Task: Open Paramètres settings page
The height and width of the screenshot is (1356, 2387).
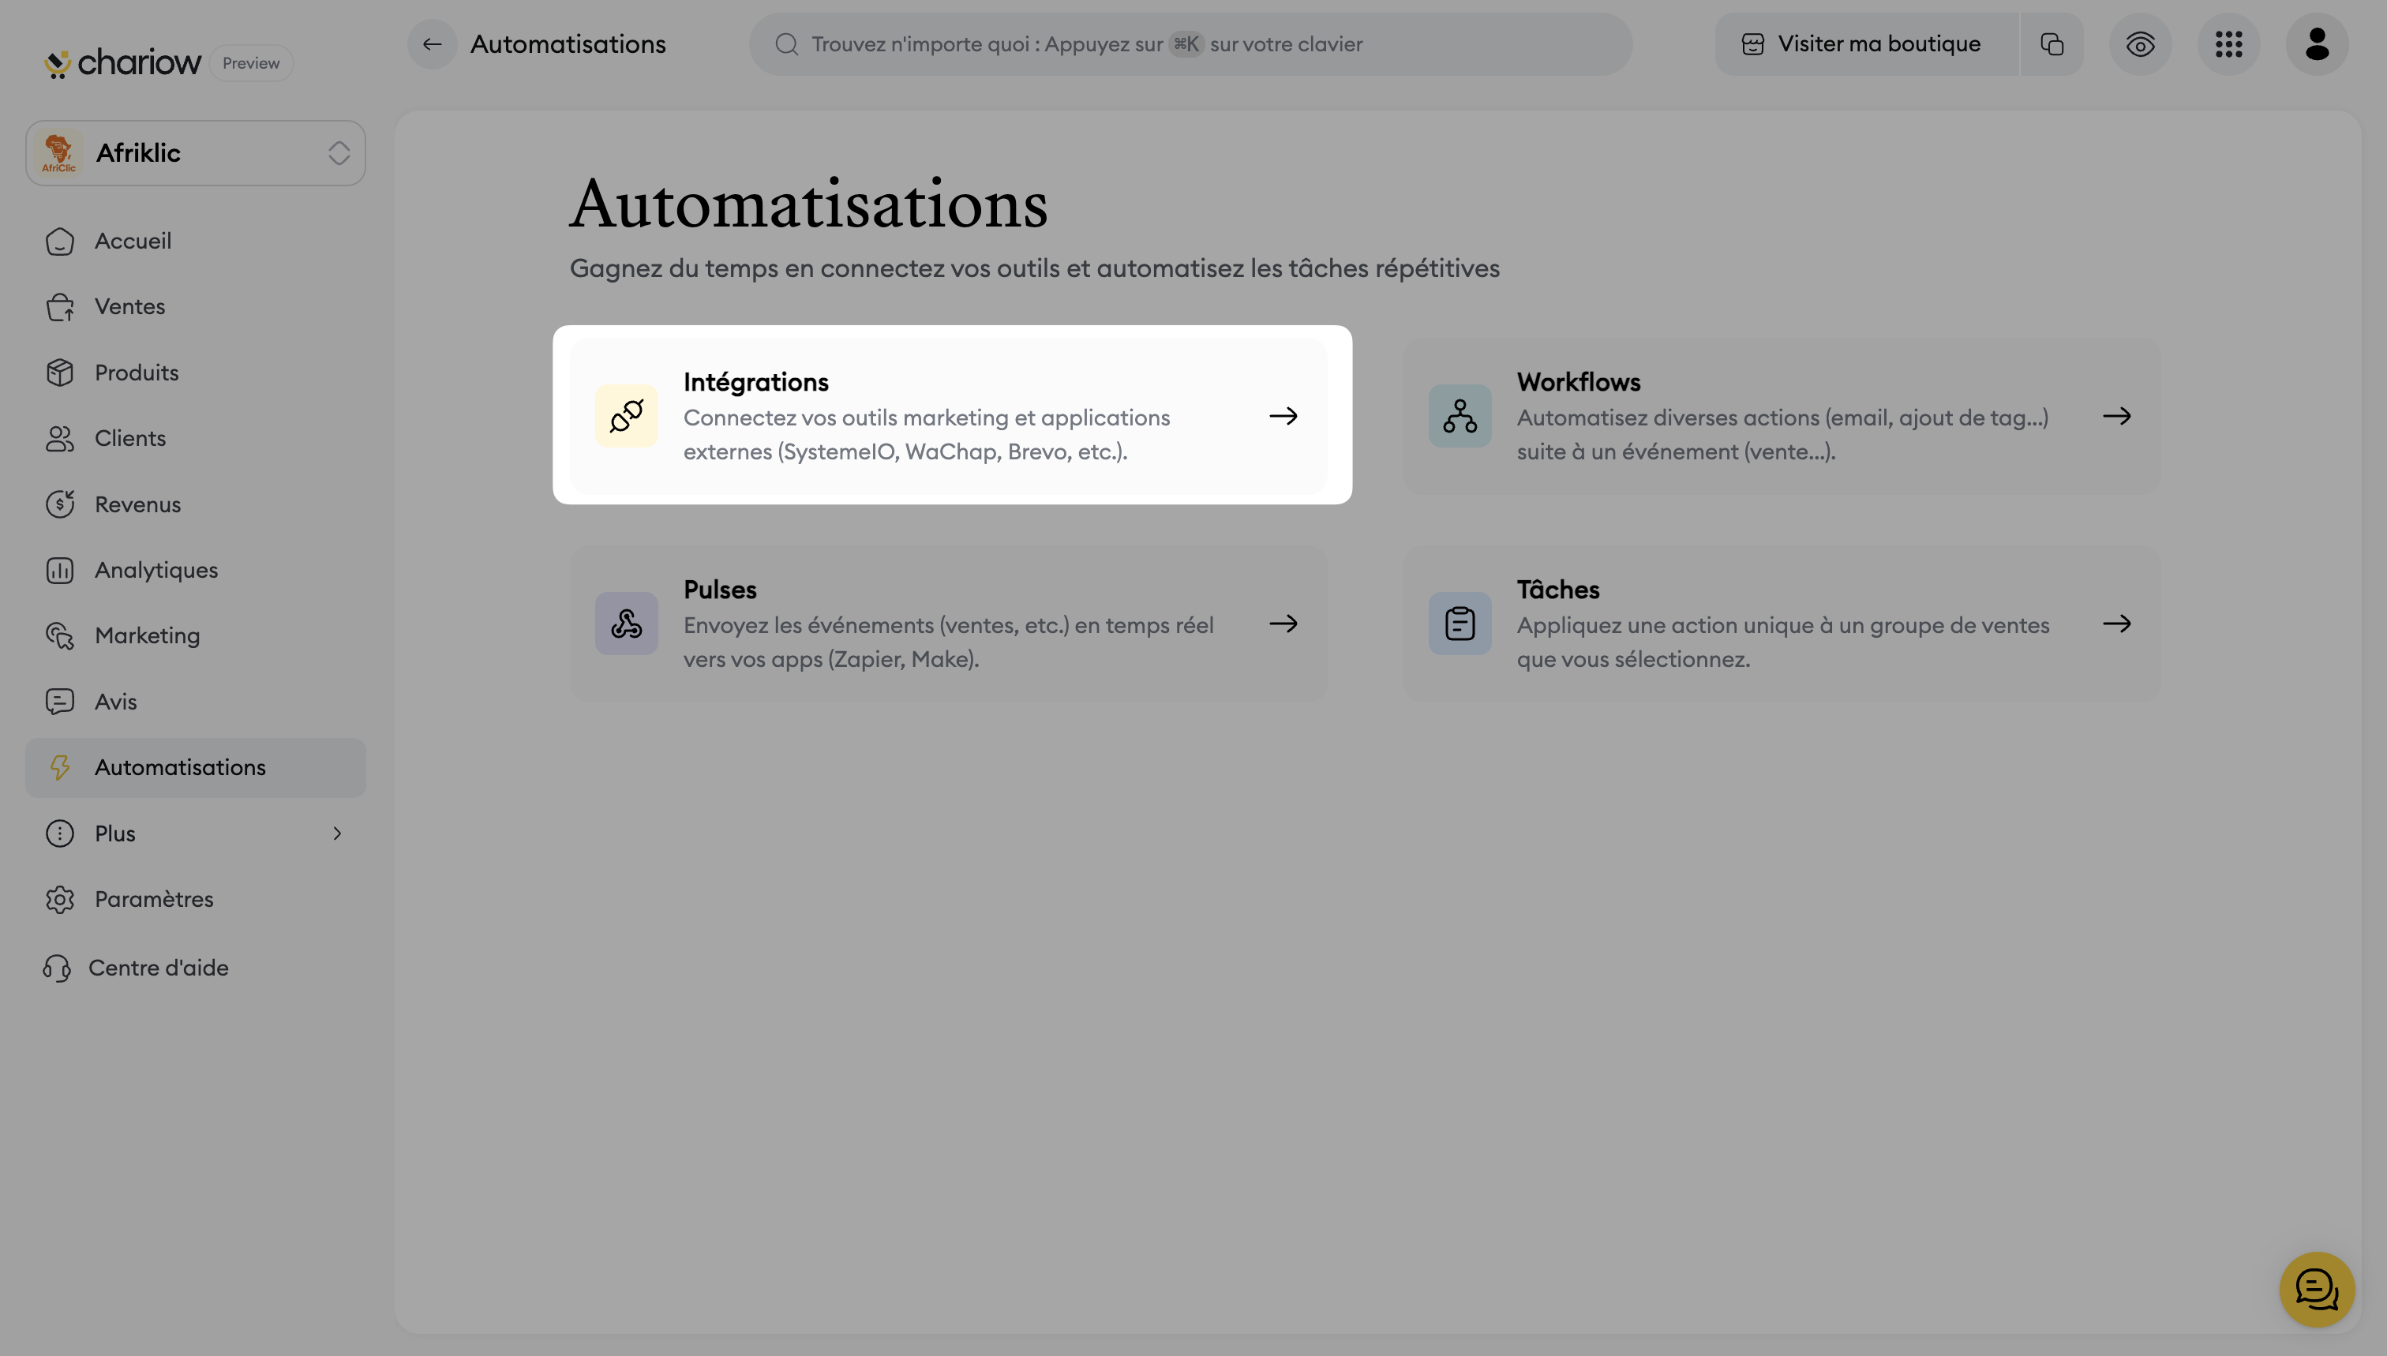Action: [154, 899]
